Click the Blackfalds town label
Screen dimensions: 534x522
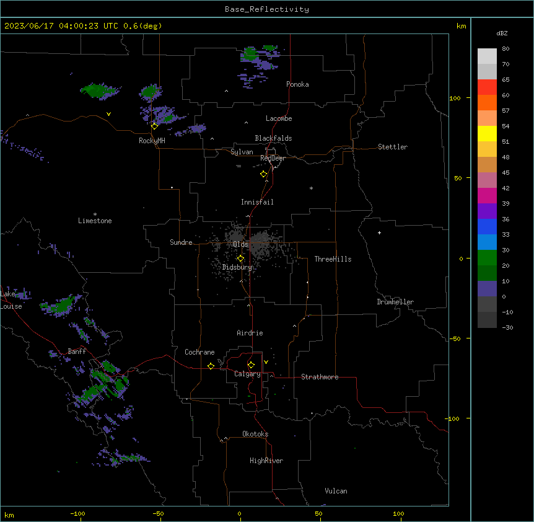pyautogui.click(x=273, y=138)
